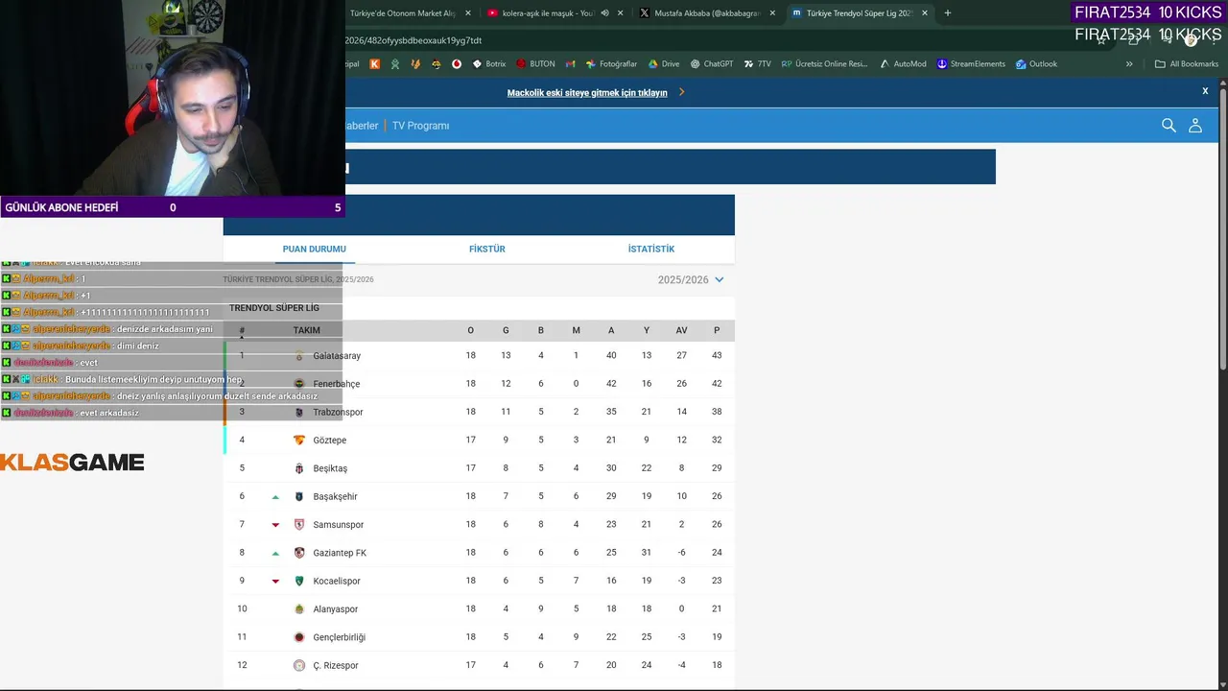1228x691 pixels.
Task: Expand the 2025/2026 season dropdown
Action: click(x=691, y=280)
